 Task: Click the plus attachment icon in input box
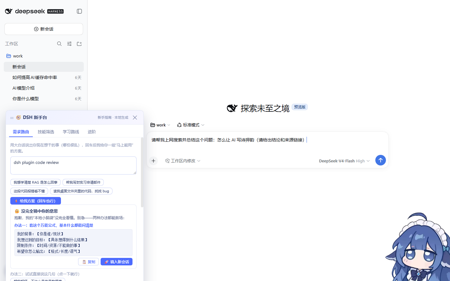(x=153, y=161)
